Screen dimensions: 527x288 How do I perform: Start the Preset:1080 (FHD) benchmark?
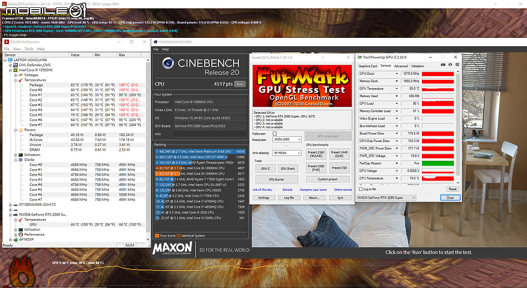[x=316, y=167]
